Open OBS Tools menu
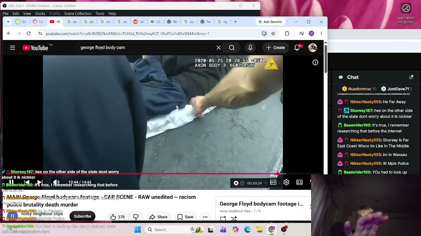 100,13
